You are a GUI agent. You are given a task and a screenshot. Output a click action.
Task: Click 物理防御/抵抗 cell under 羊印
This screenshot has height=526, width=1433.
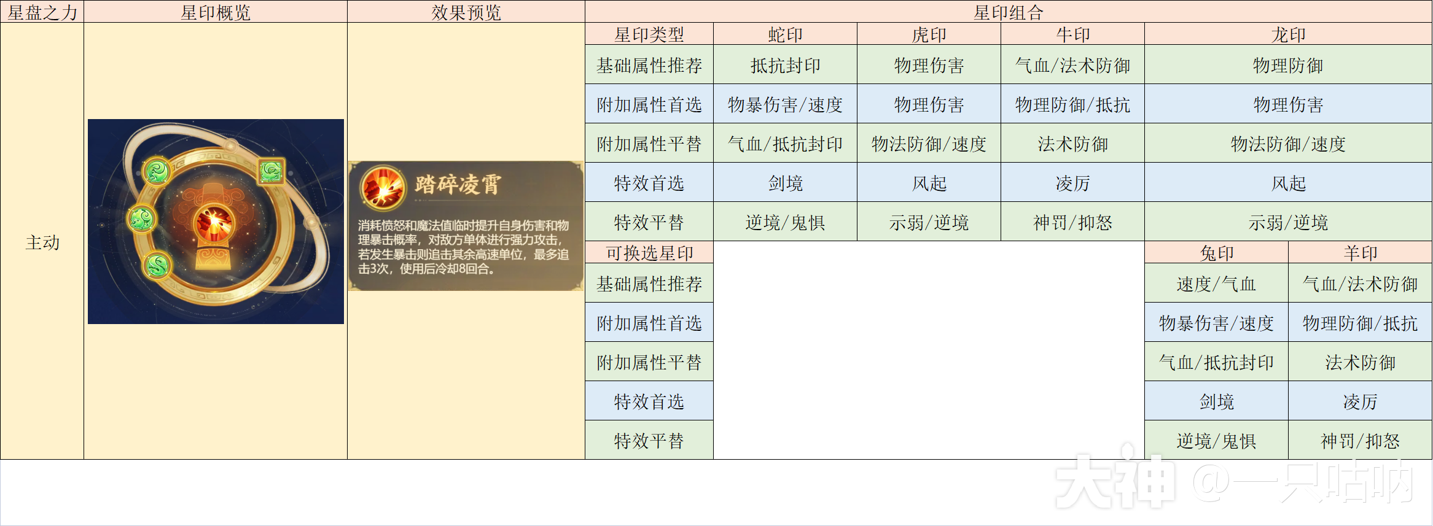(1361, 323)
